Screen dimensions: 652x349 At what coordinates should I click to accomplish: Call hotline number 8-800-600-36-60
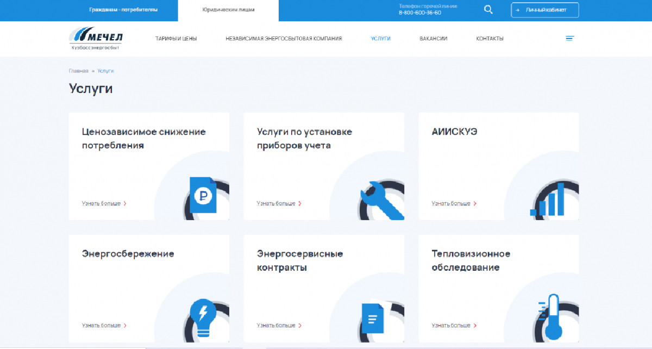coord(420,13)
